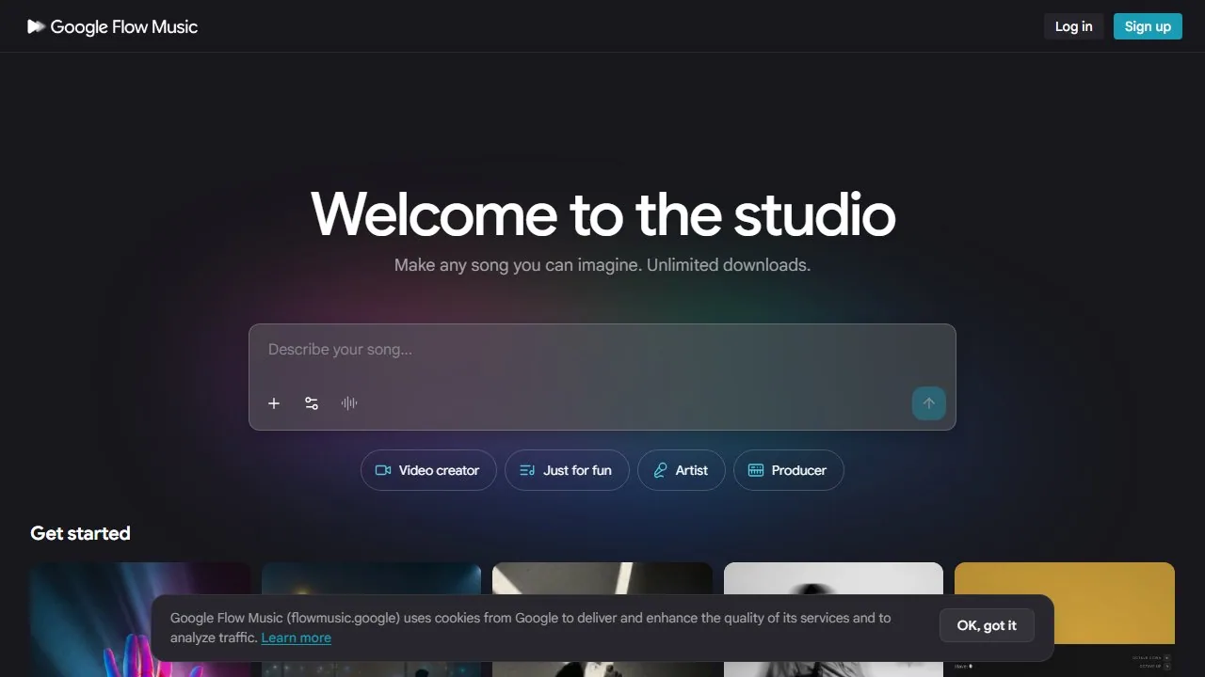This screenshot has width=1205, height=677.
Task: Open the Log in page
Action: (1073, 26)
